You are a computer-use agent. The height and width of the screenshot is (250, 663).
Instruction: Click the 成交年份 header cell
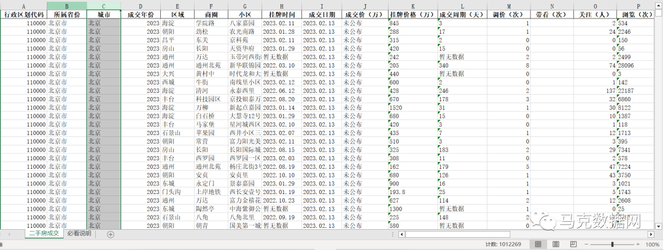(x=141, y=14)
